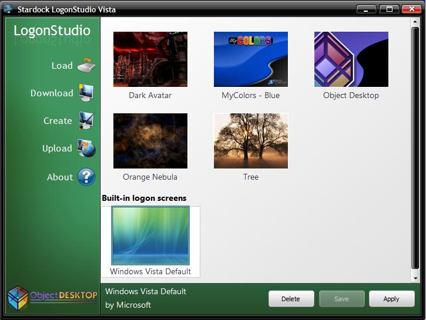Click the "MyColors - Blue" caption
Viewport: 426px width, 320px height.
pos(250,95)
